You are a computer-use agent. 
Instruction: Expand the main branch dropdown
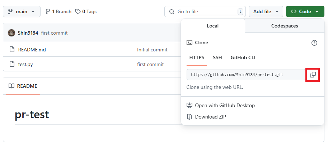coord(21,11)
